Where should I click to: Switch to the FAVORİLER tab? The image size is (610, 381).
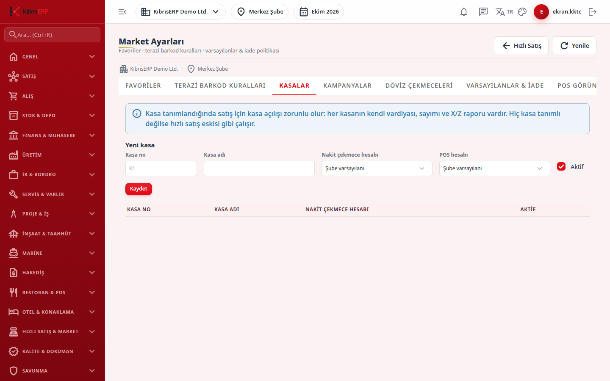point(143,86)
